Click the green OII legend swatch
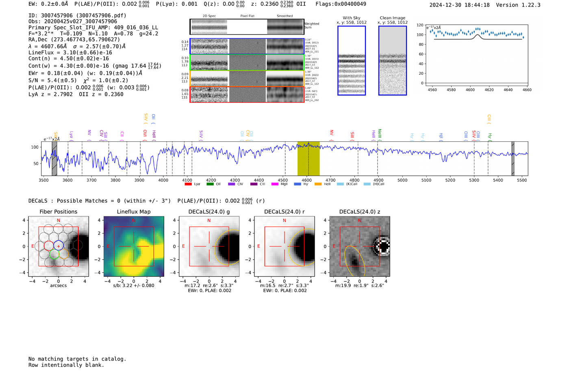 tap(210, 184)
